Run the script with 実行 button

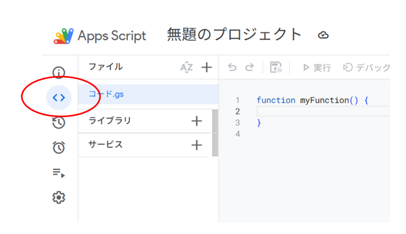[x=317, y=68]
